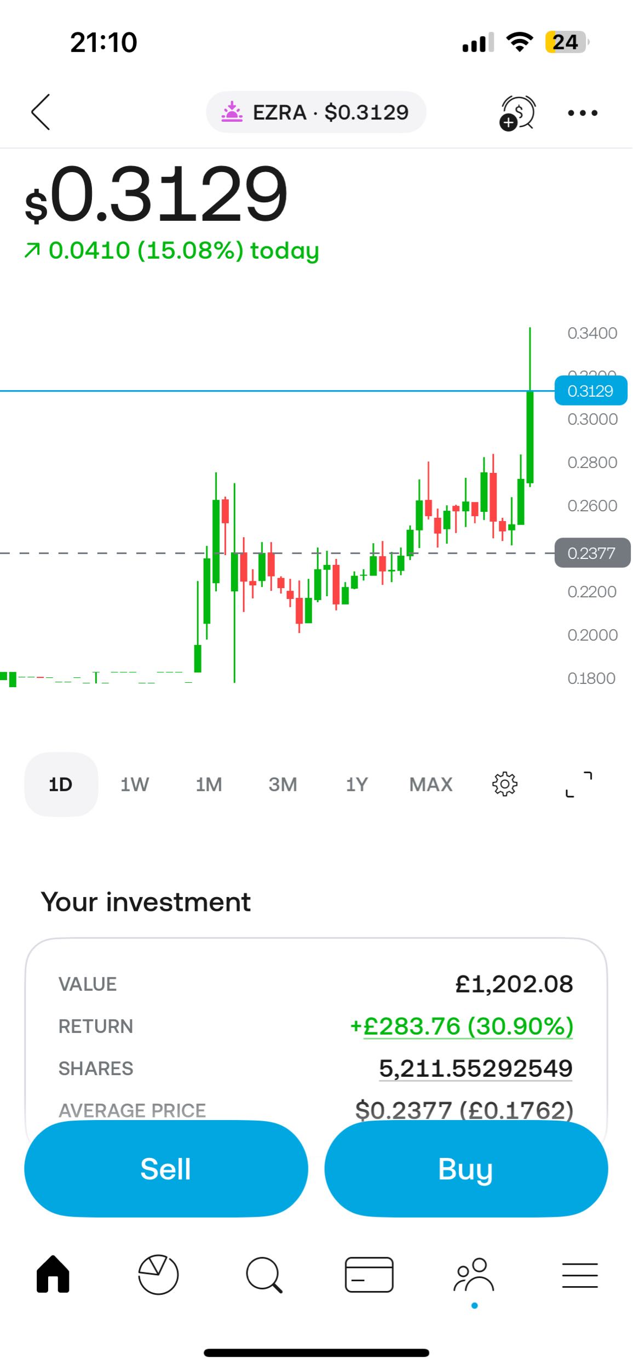Open the portfolio pie chart icon

158,1275
